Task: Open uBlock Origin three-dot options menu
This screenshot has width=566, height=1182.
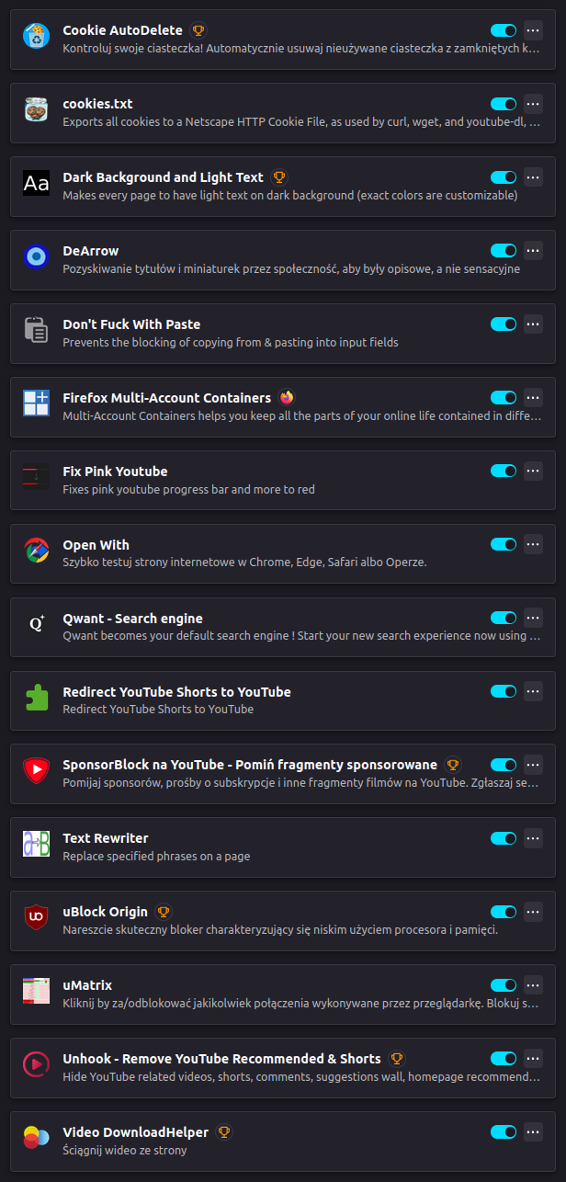Action: coord(533,912)
